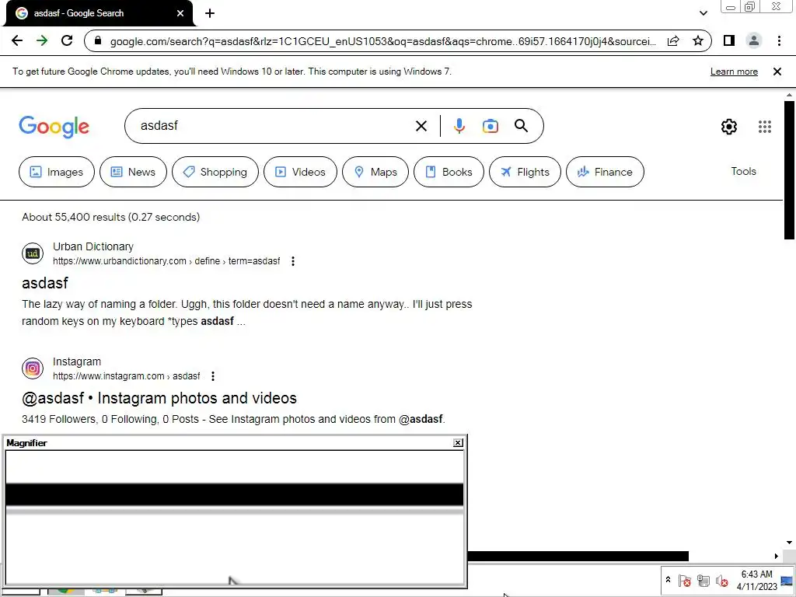This screenshot has width=796, height=597.
Task: Click the horizontal scrollbar right arrow
Action: click(777, 556)
